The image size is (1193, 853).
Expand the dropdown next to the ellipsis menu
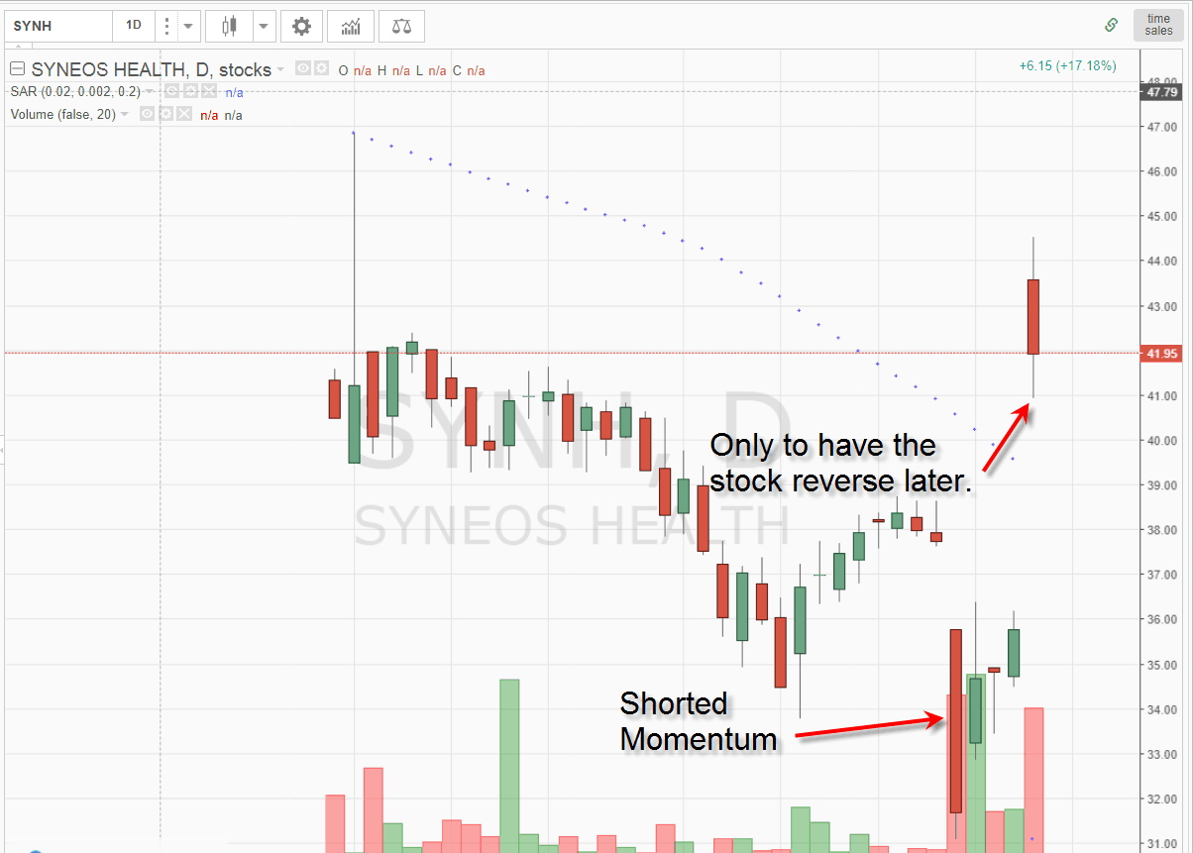click(187, 26)
